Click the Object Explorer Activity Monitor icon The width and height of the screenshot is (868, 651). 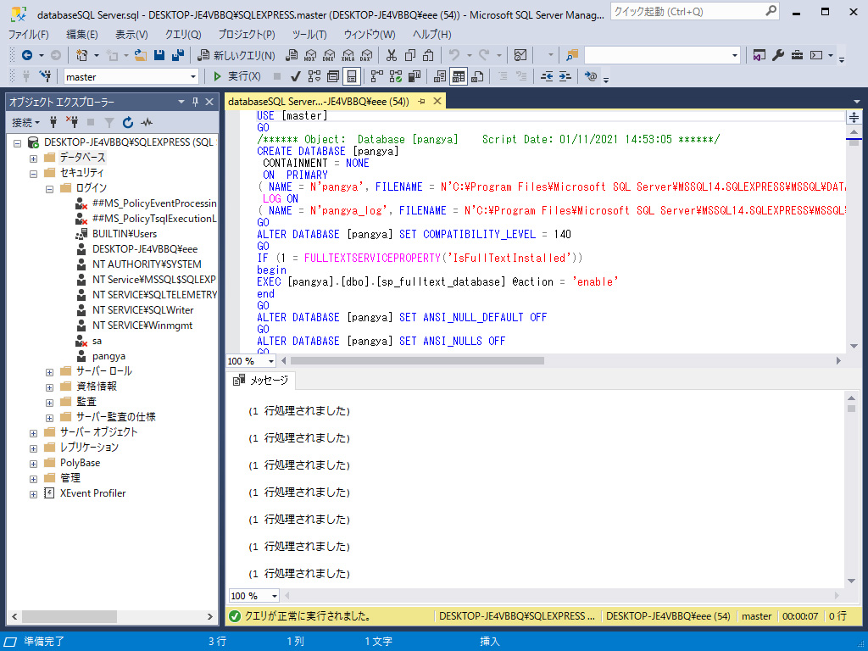coord(147,122)
